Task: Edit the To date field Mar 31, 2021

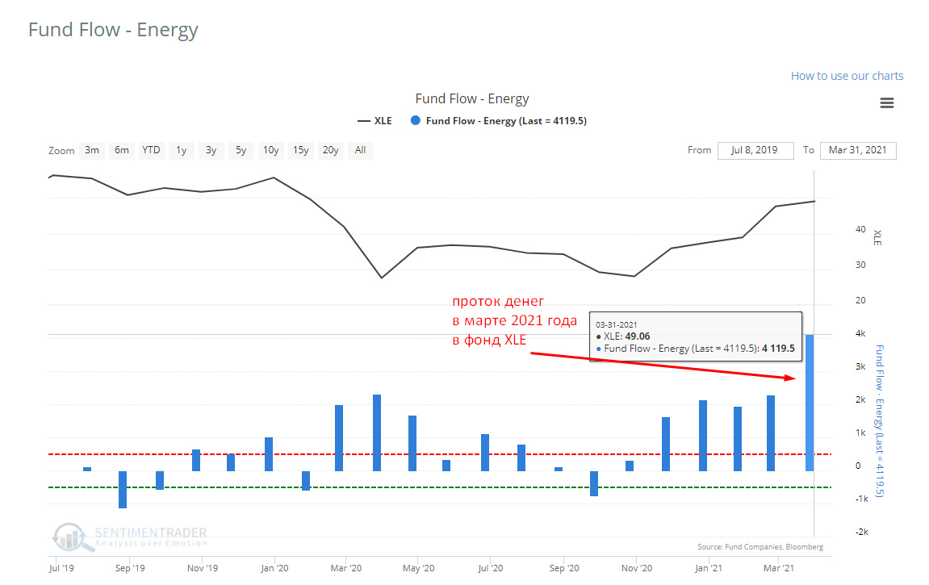Action: [858, 150]
